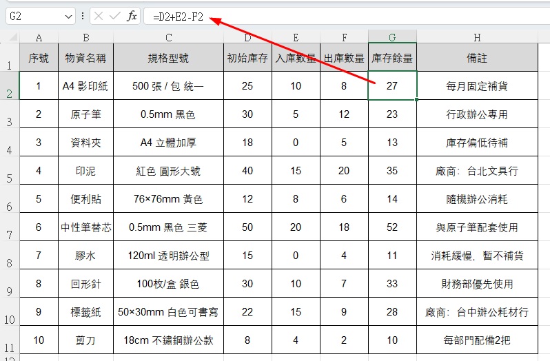Image resolution: width=550 pixels, height=361 pixels.
Task: Expand the Name Box dropdown arrow
Action: (68, 17)
